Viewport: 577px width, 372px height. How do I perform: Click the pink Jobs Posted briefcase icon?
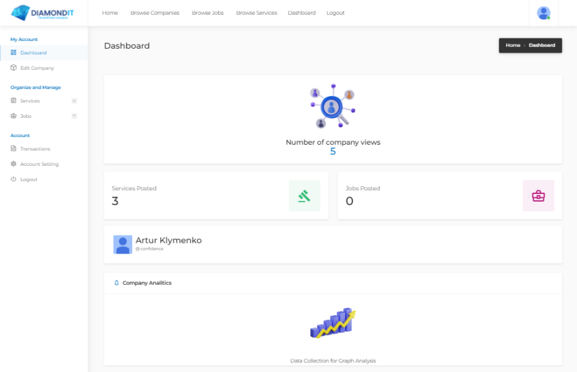(538, 195)
